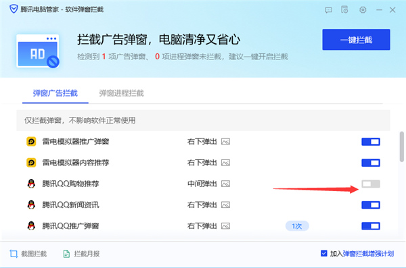Open 弹窗拦截增强计划 link

click(x=368, y=254)
